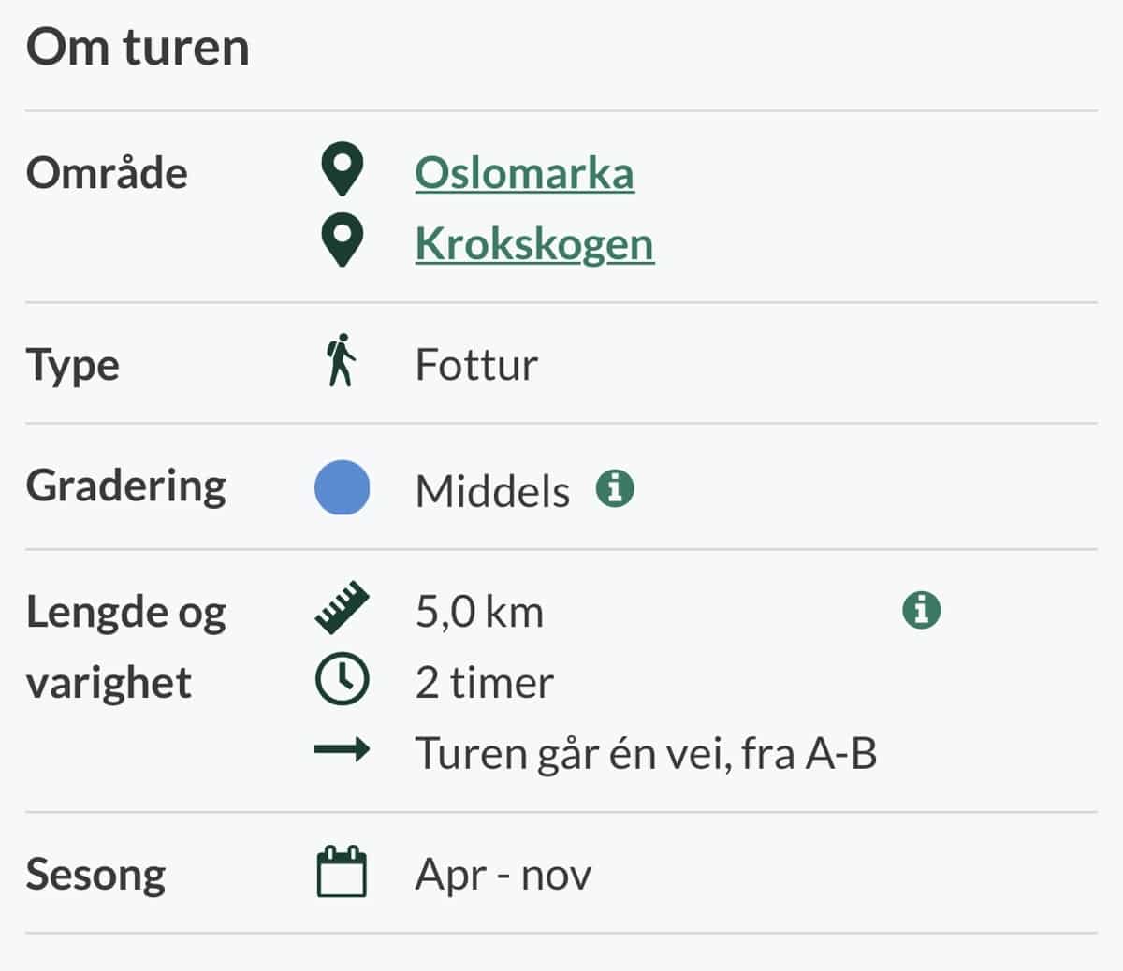
Task: Click the map pin beside Krokskogen
Action: (x=342, y=241)
